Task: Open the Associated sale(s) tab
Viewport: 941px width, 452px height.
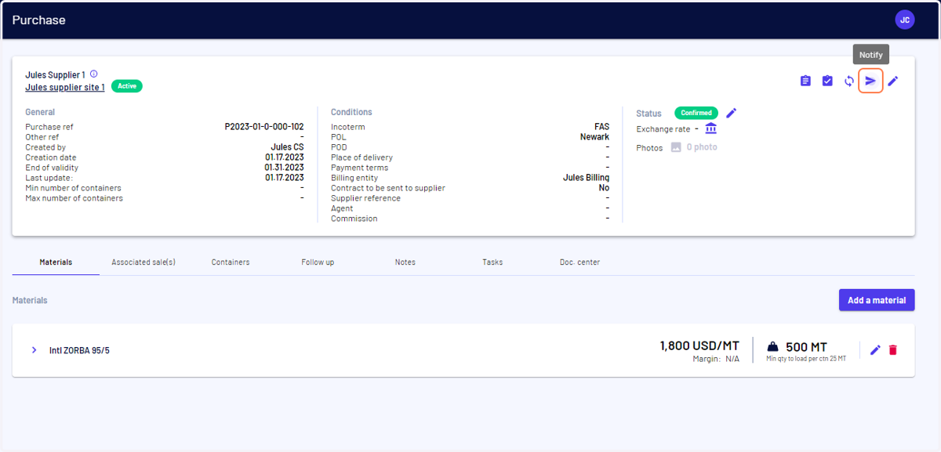Action: (144, 262)
